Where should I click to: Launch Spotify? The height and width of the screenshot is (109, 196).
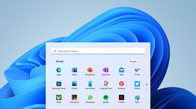click(x=106, y=99)
